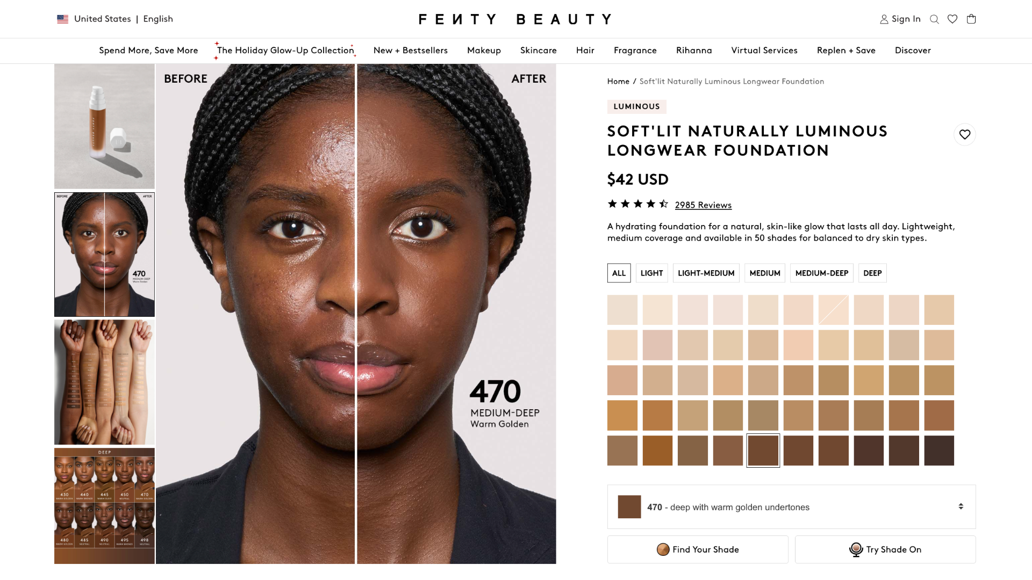Open the Makeup navigation menu
The height and width of the screenshot is (580, 1032).
484,50
